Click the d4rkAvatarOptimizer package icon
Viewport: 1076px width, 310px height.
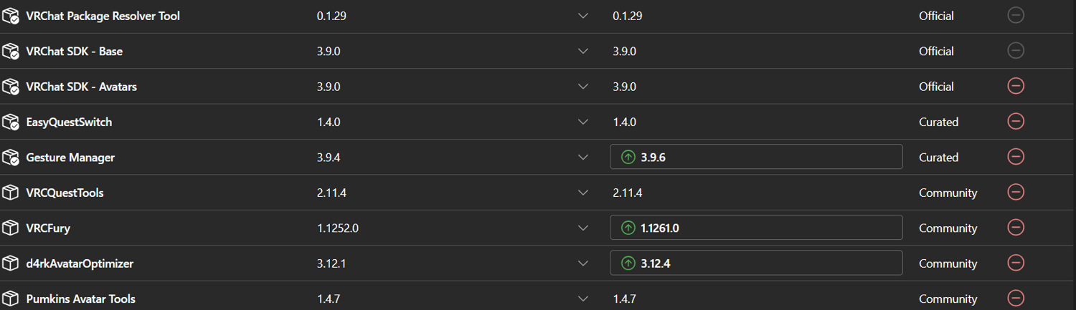pos(10,263)
